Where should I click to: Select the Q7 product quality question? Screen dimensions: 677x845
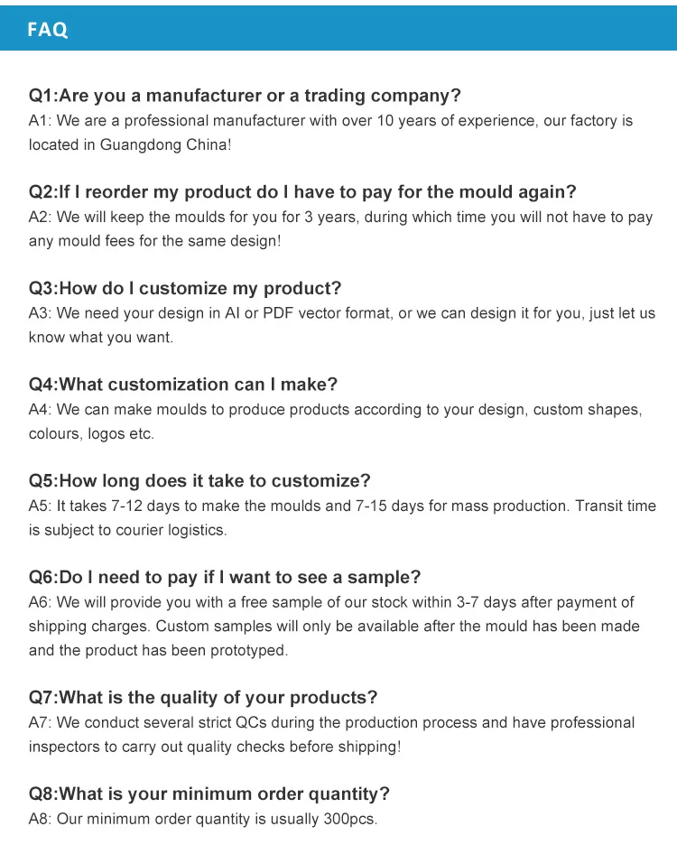[203, 698]
